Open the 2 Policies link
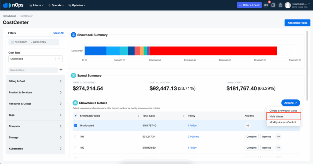 pyautogui.click(x=193, y=137)
